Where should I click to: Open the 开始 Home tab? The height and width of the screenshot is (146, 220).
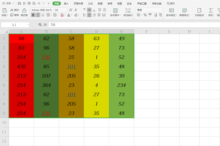[x=57, y=4]
